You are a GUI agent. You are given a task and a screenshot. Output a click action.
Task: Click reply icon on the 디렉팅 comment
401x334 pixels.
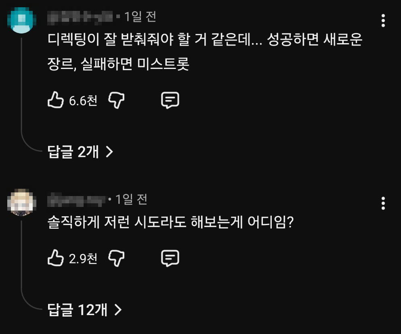click(x=170, y=100)
